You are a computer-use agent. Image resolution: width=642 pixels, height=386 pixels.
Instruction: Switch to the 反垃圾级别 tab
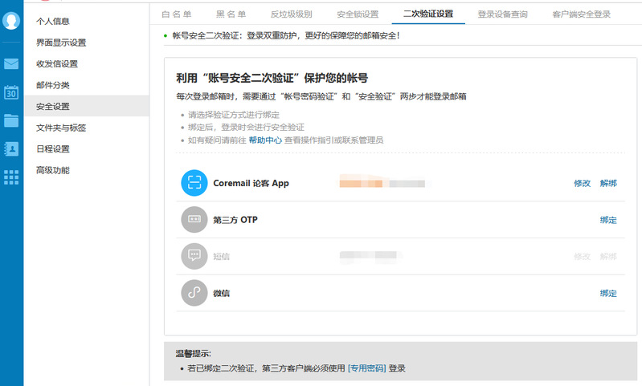(x=292, y=14)
